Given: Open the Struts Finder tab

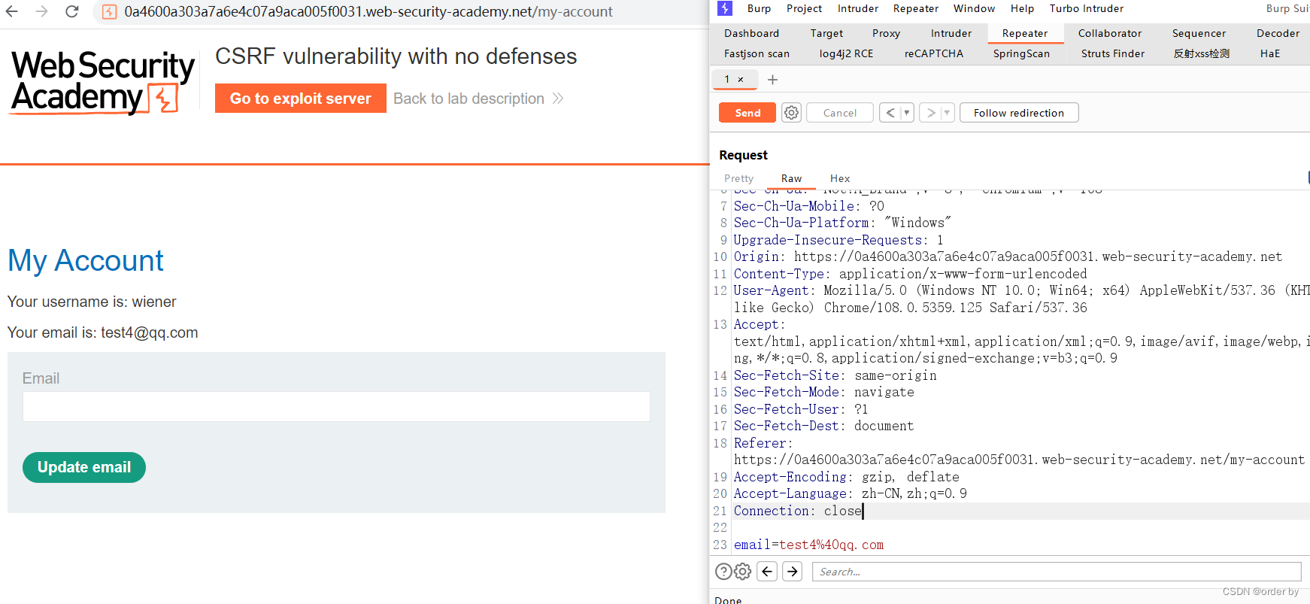Looking at the screenshot, I should [1113, 53].
